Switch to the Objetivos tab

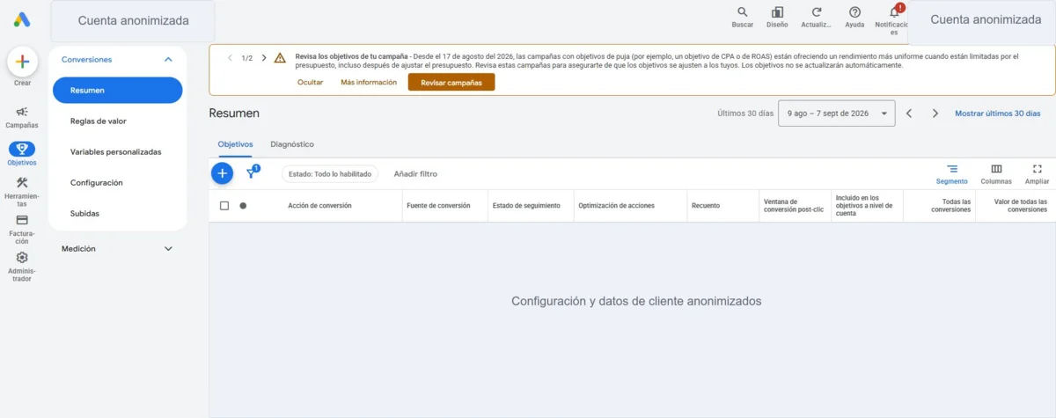235,144
